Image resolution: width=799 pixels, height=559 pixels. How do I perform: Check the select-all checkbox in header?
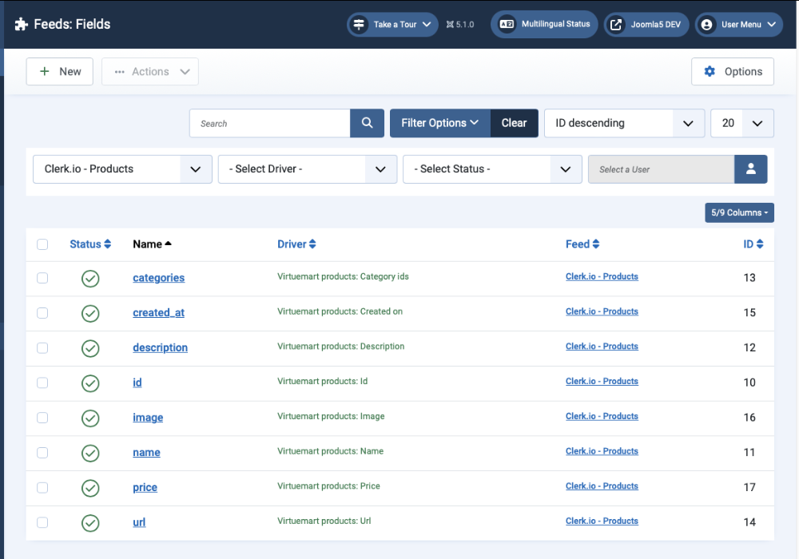click(x=42, y=244)
